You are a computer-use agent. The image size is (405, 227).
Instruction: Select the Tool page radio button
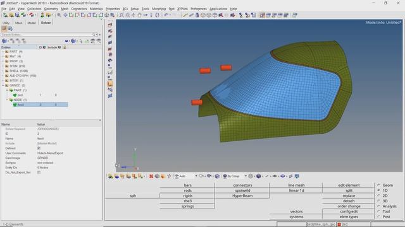[x=378, y=211]
